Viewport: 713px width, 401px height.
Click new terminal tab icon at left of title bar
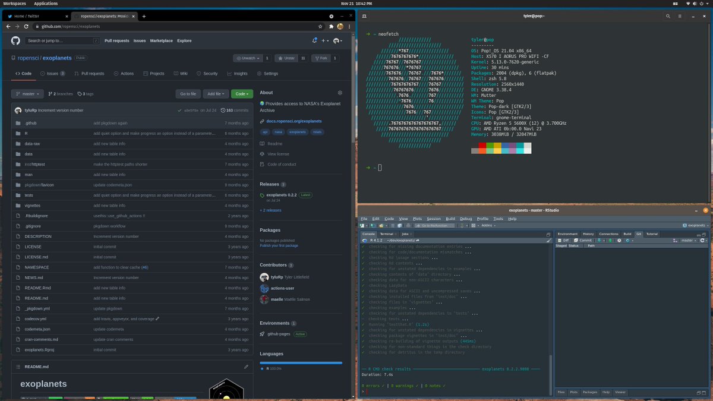pos(364,16)
